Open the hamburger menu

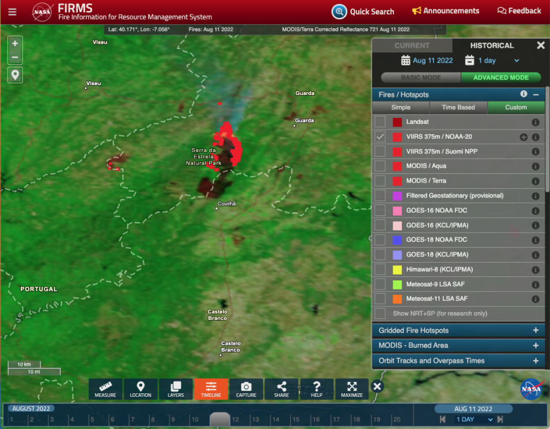(12, 12)
